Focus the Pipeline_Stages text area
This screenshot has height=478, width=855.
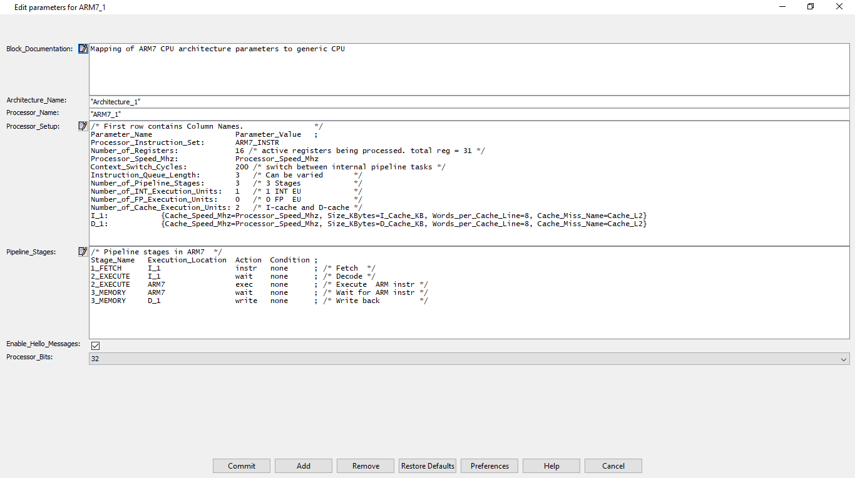coord(469,322)
